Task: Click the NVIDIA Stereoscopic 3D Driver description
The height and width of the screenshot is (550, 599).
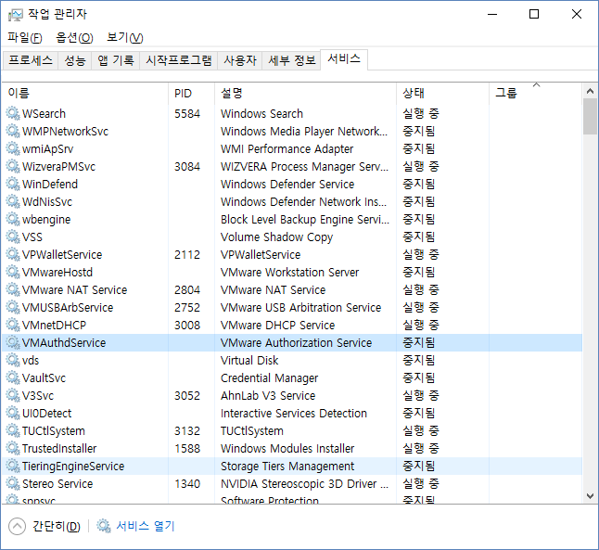Action: (304, 484)
